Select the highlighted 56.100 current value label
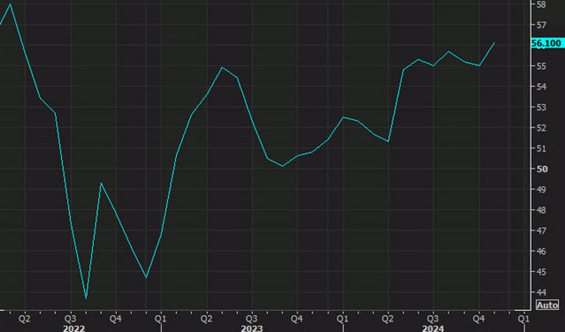This screenshot has height=332, width=565. tap(546, 43)
